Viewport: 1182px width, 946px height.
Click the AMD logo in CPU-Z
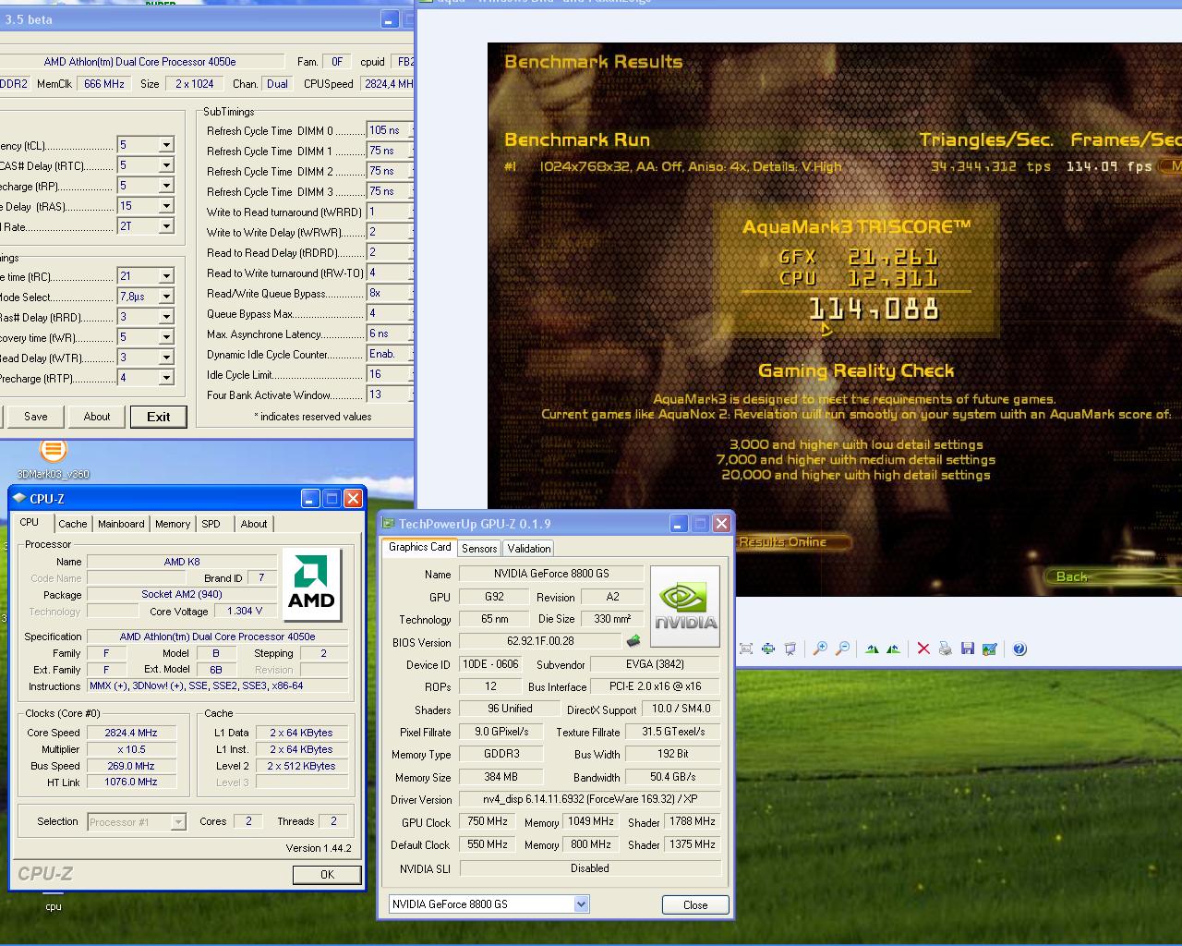click(x=311, y=585)
